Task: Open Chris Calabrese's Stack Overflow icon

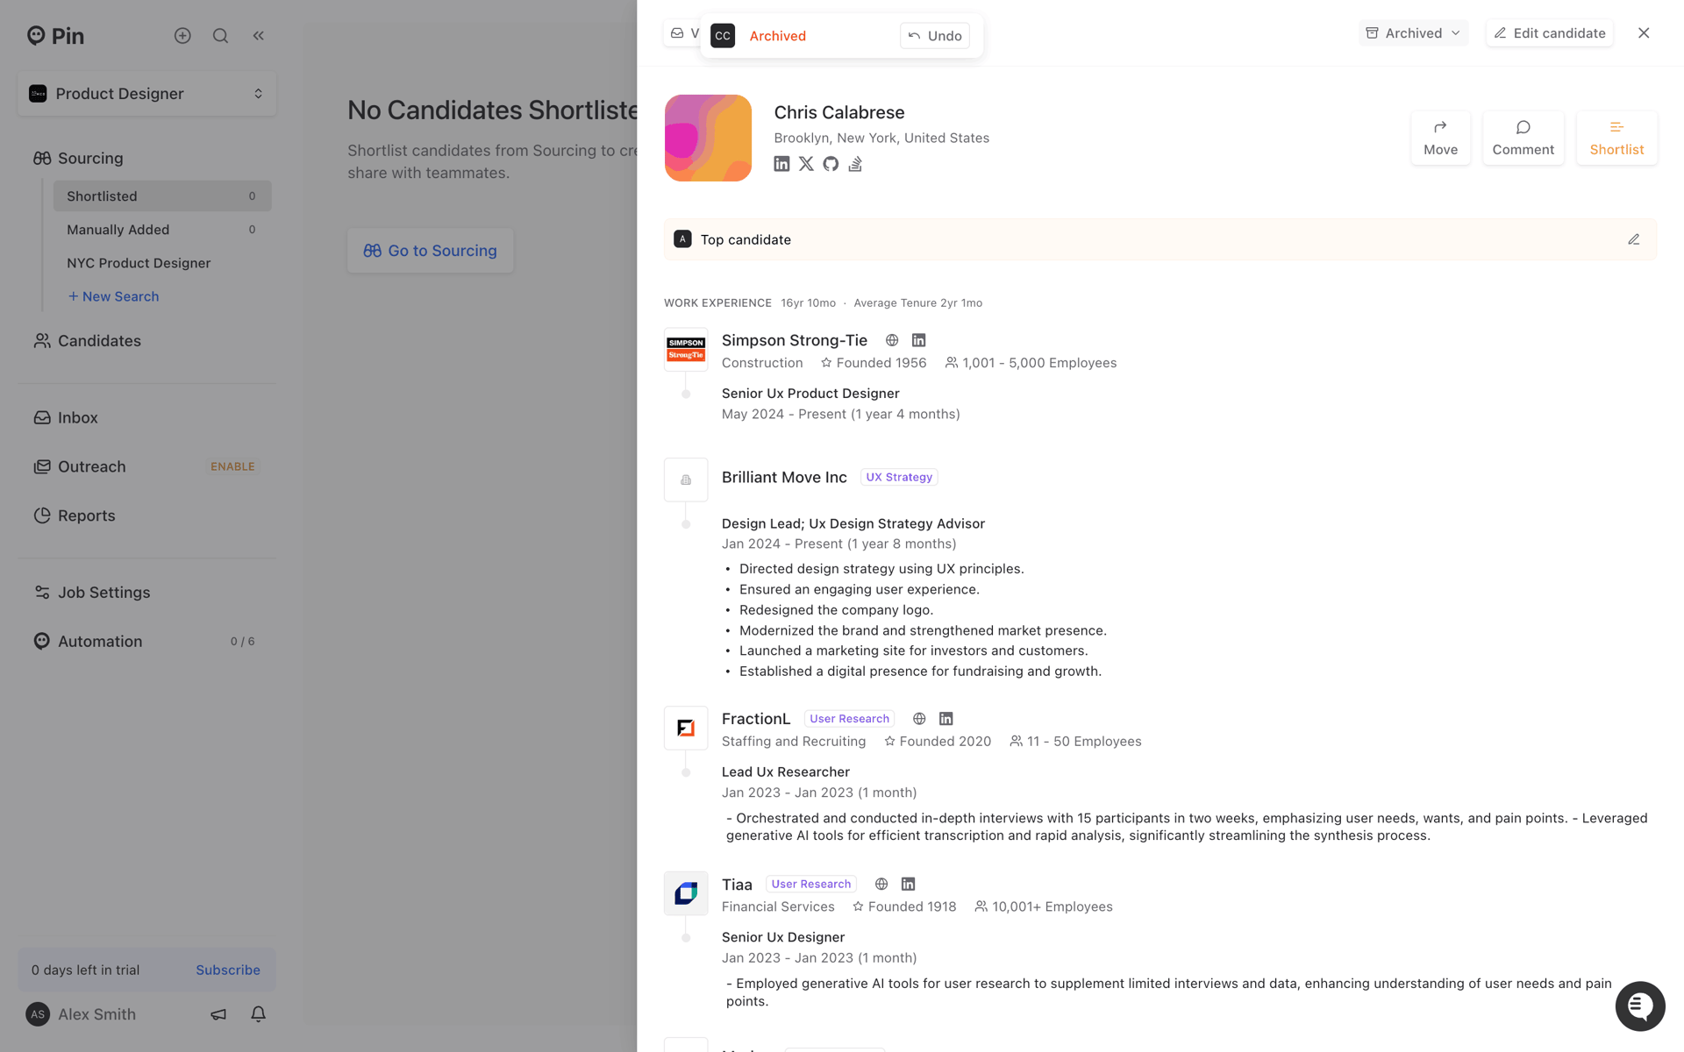Action: pos(855,164)
